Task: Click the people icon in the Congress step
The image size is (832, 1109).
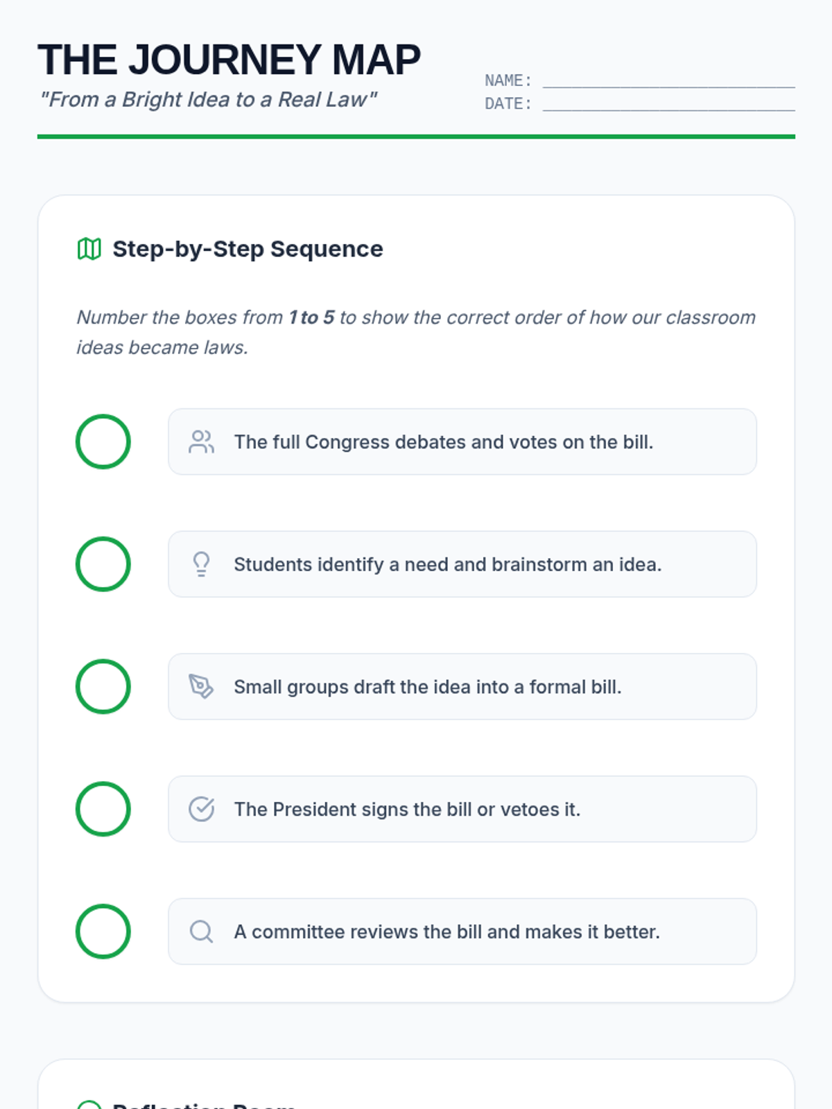Action: 201,442
